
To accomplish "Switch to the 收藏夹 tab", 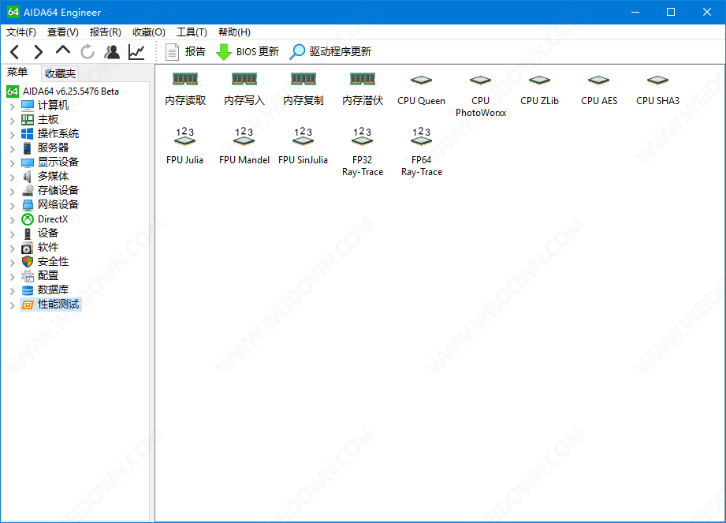I will pos(60,73).
